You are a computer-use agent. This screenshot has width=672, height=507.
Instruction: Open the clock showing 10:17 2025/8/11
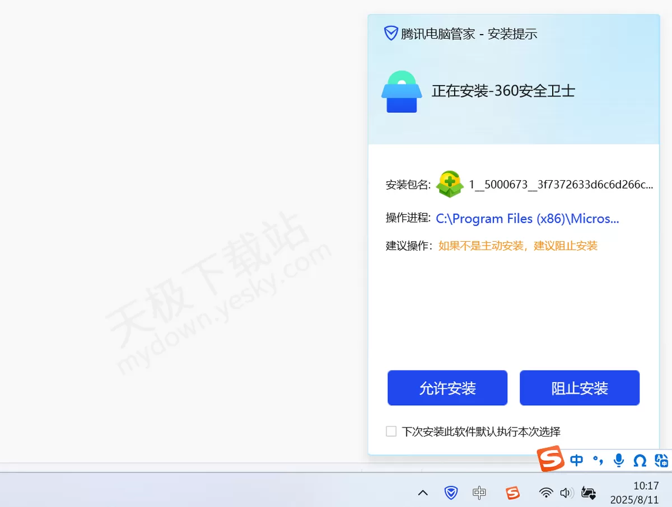click(x=634, y=492)
